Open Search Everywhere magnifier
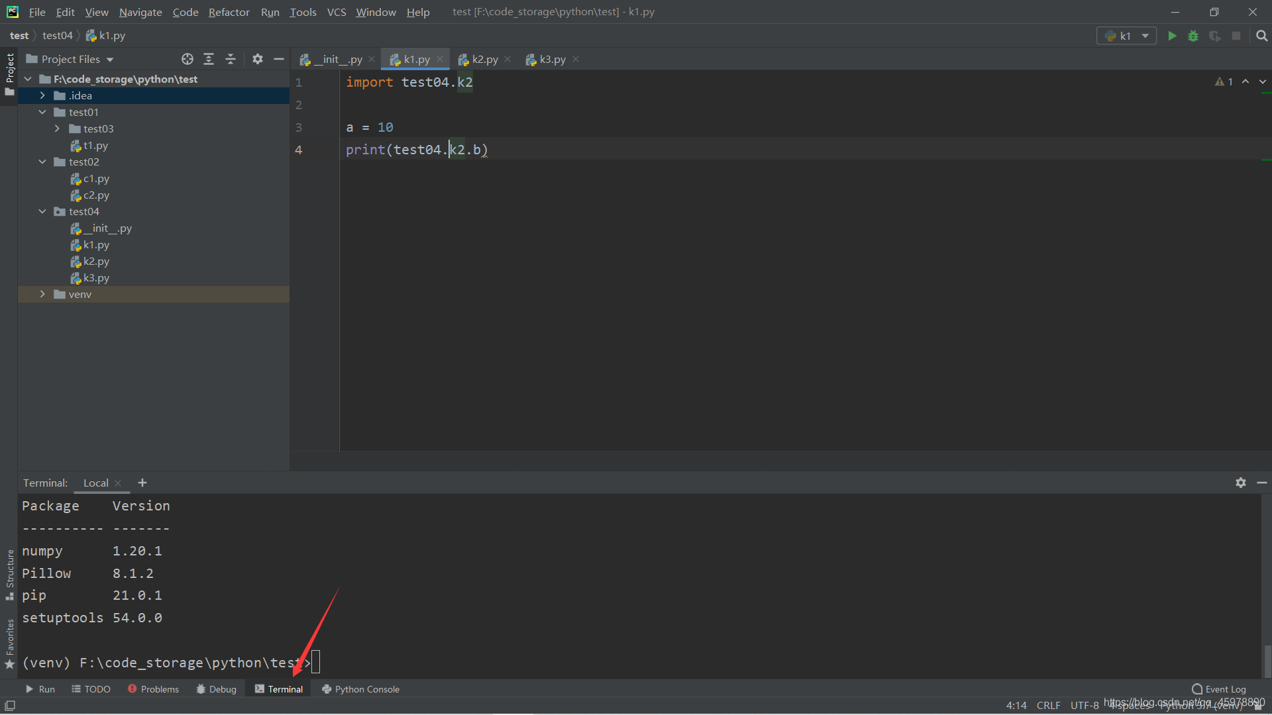The height and width of the screenshot is (715, 1272). [1261, 36]
